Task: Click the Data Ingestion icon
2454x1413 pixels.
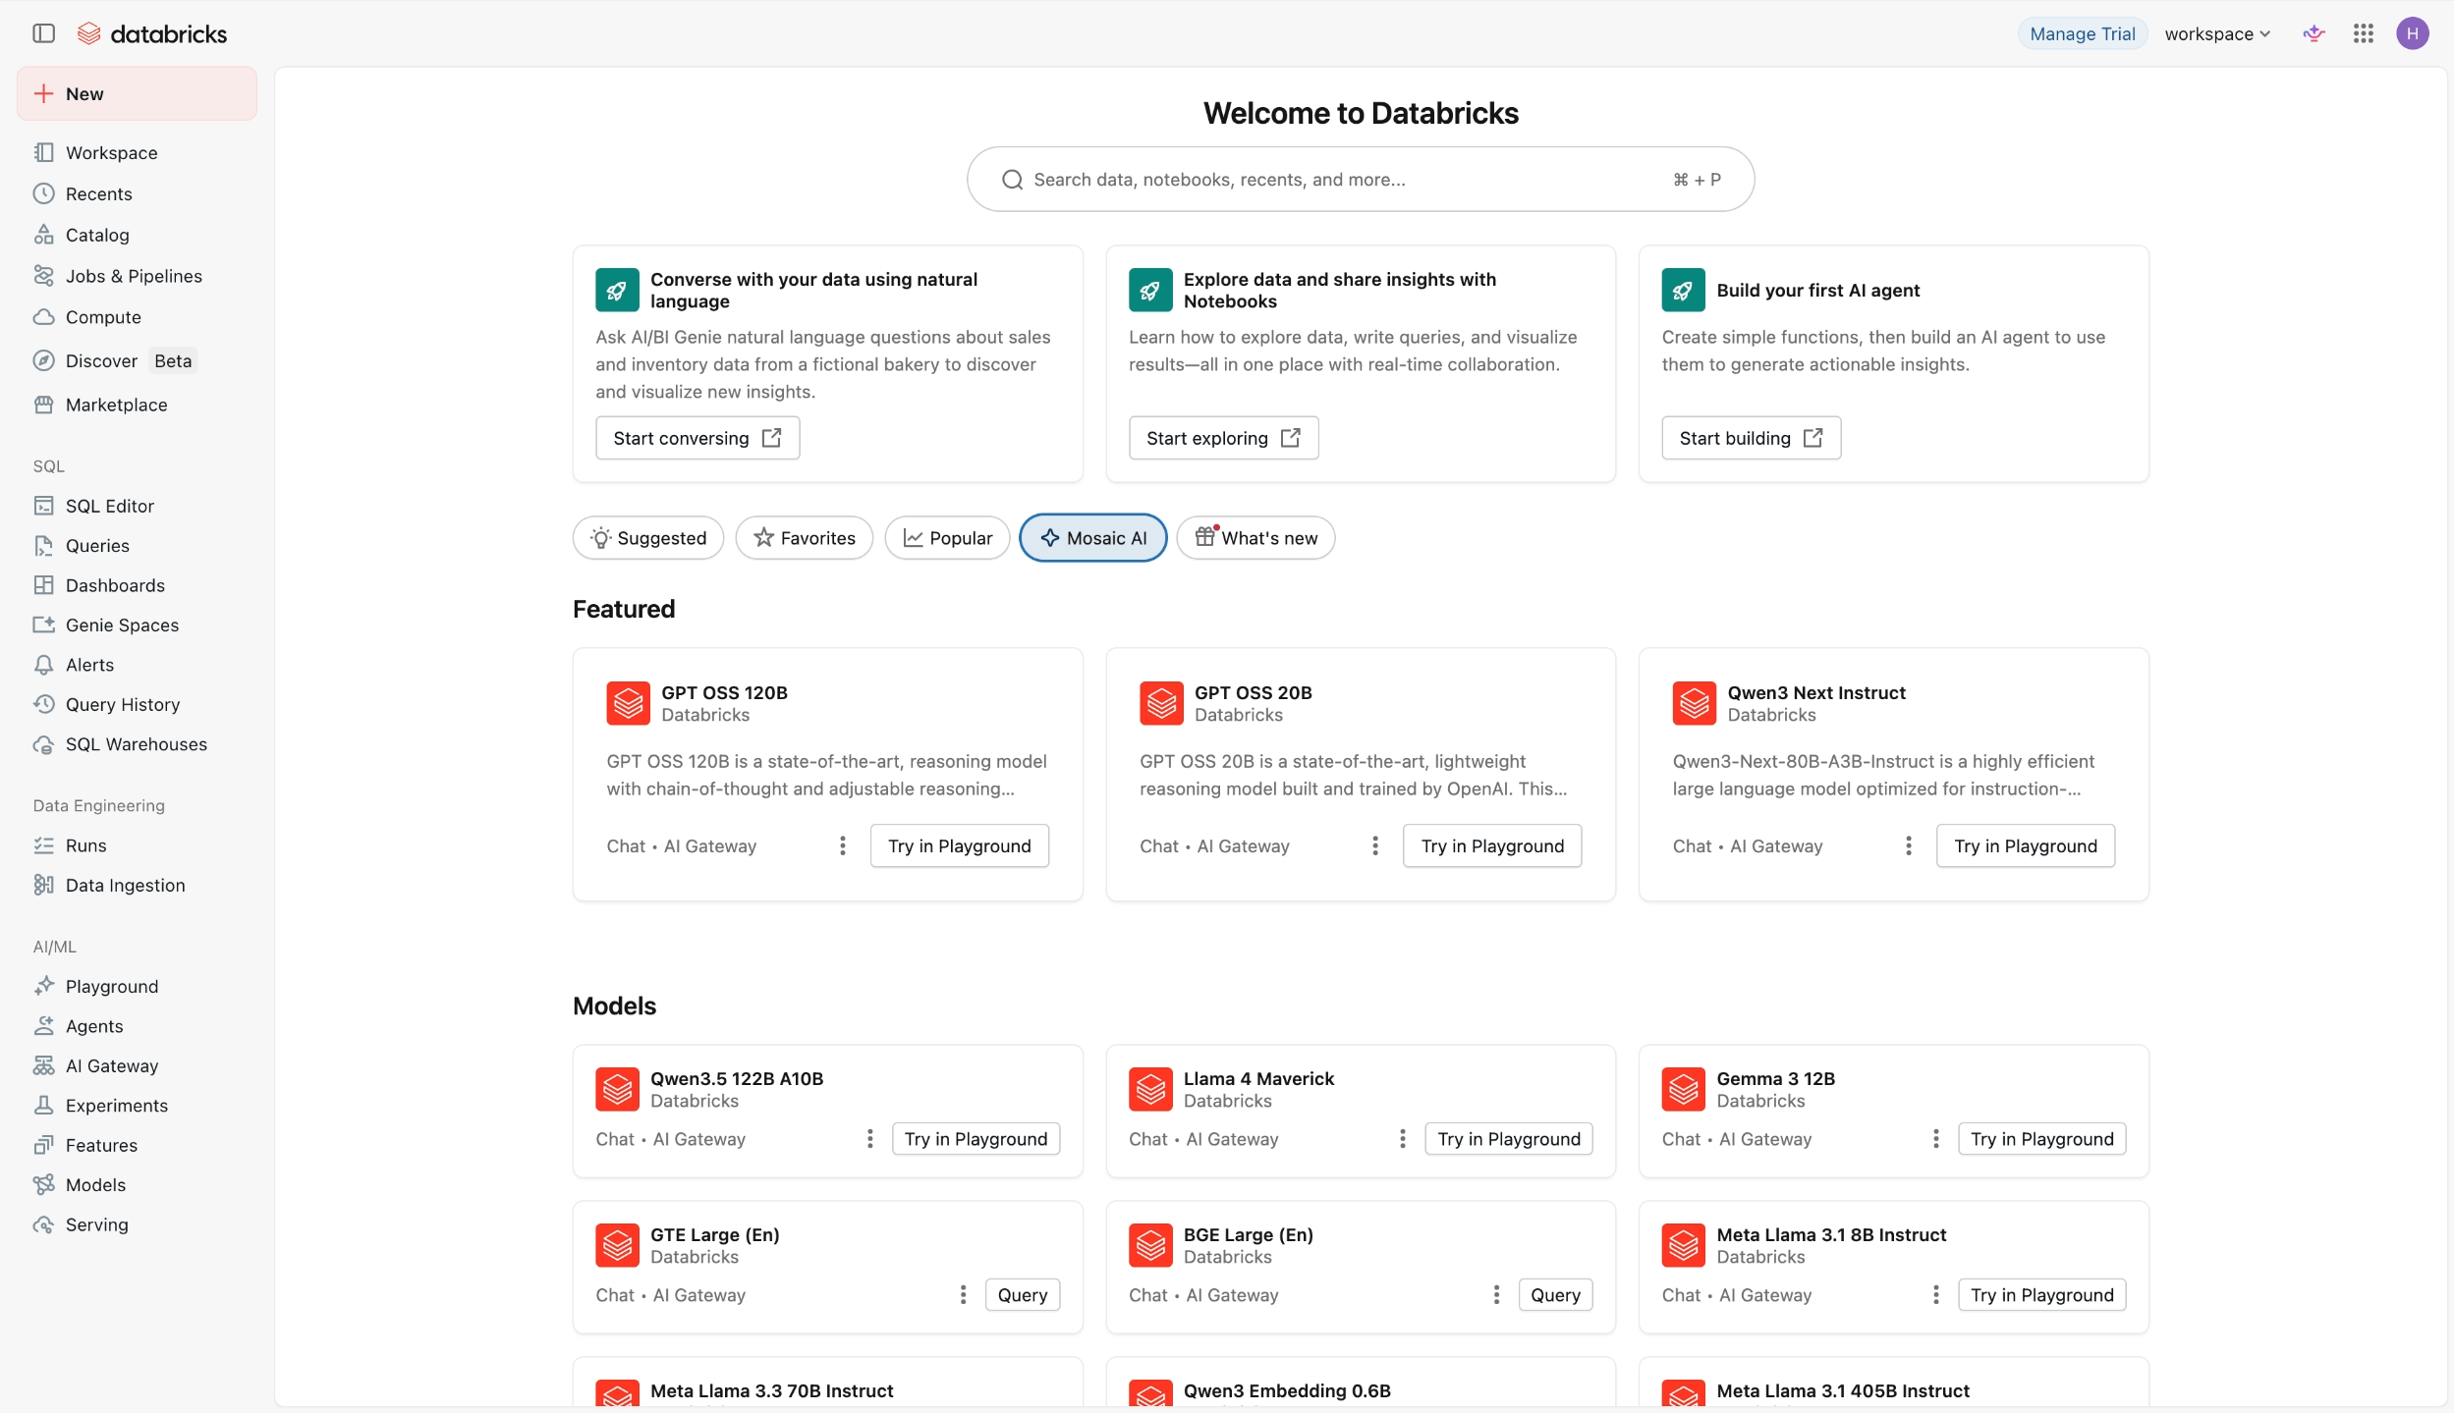Action: tap(43, 885)
